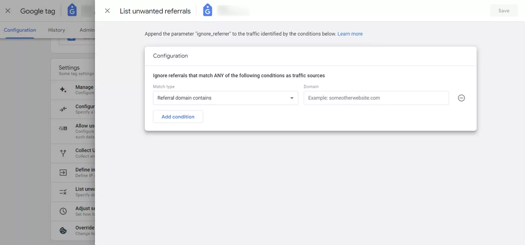Click the sparkle icon for Manage events
Screen dimensions: 525x245
(x=63, y=90)
